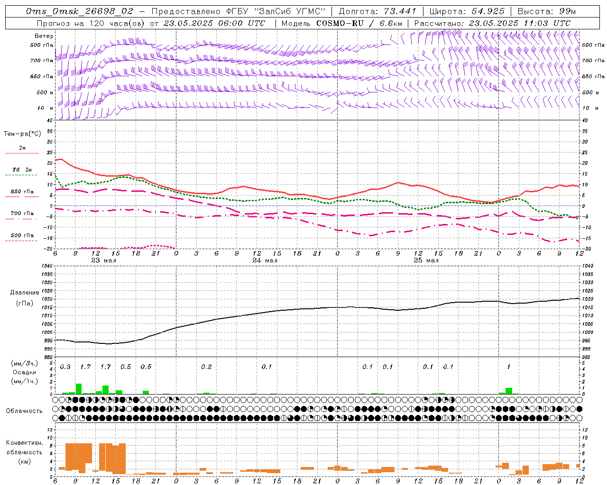Select the model name COSMO-RU / 6.6км

[x=359, y=23]
